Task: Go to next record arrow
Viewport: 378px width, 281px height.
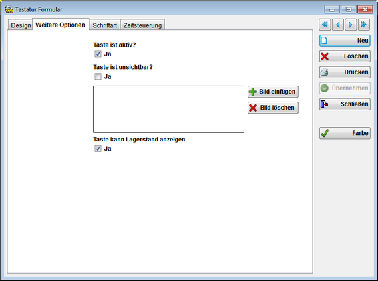Action: pos(351,25)
